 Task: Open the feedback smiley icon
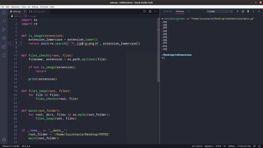tap(254, 146)
